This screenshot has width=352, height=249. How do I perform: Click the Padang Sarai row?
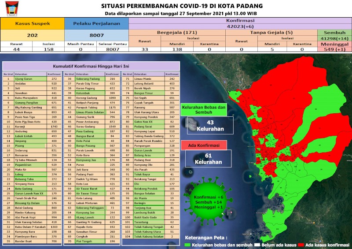150,126
